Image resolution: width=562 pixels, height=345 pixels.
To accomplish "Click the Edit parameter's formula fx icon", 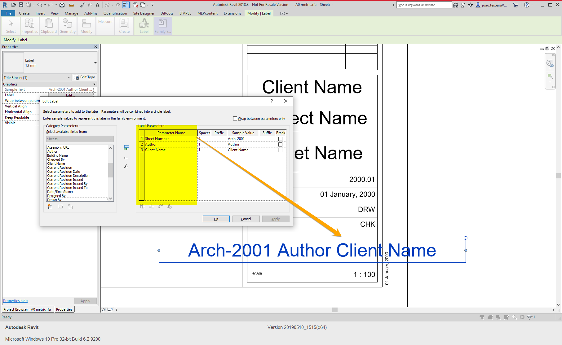I will pos(126,166).
